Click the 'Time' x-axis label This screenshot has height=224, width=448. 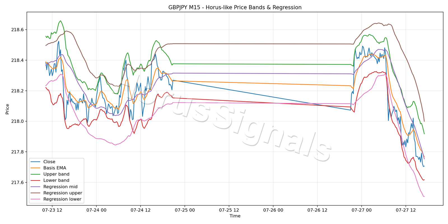(x=235, y=216)
